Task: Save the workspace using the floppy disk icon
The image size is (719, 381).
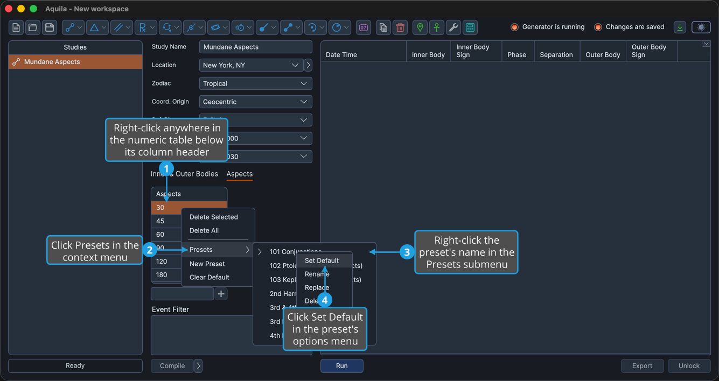Action: coord(50,27)
